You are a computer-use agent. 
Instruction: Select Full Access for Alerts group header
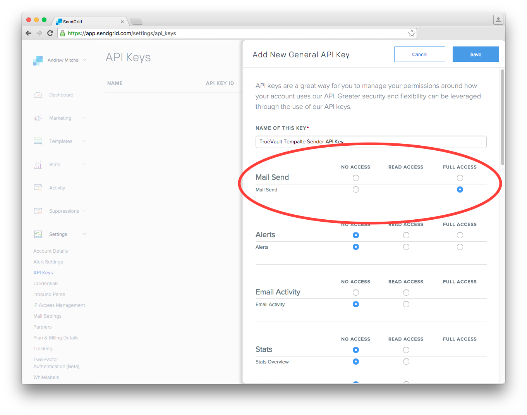click(x=460, y=235)
